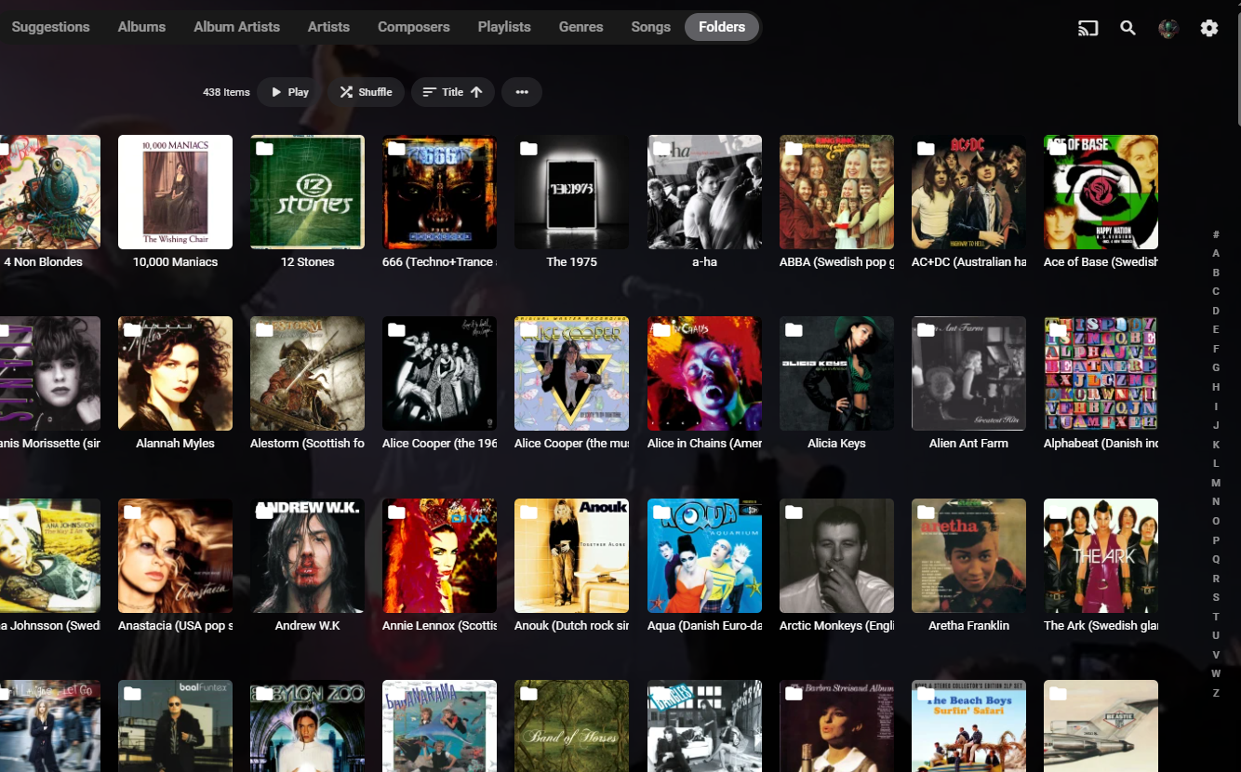Open the 666 folder cover art
The height and width of the screenshot is (772, 1241).
pyautogui.click(x=439, y=192)
